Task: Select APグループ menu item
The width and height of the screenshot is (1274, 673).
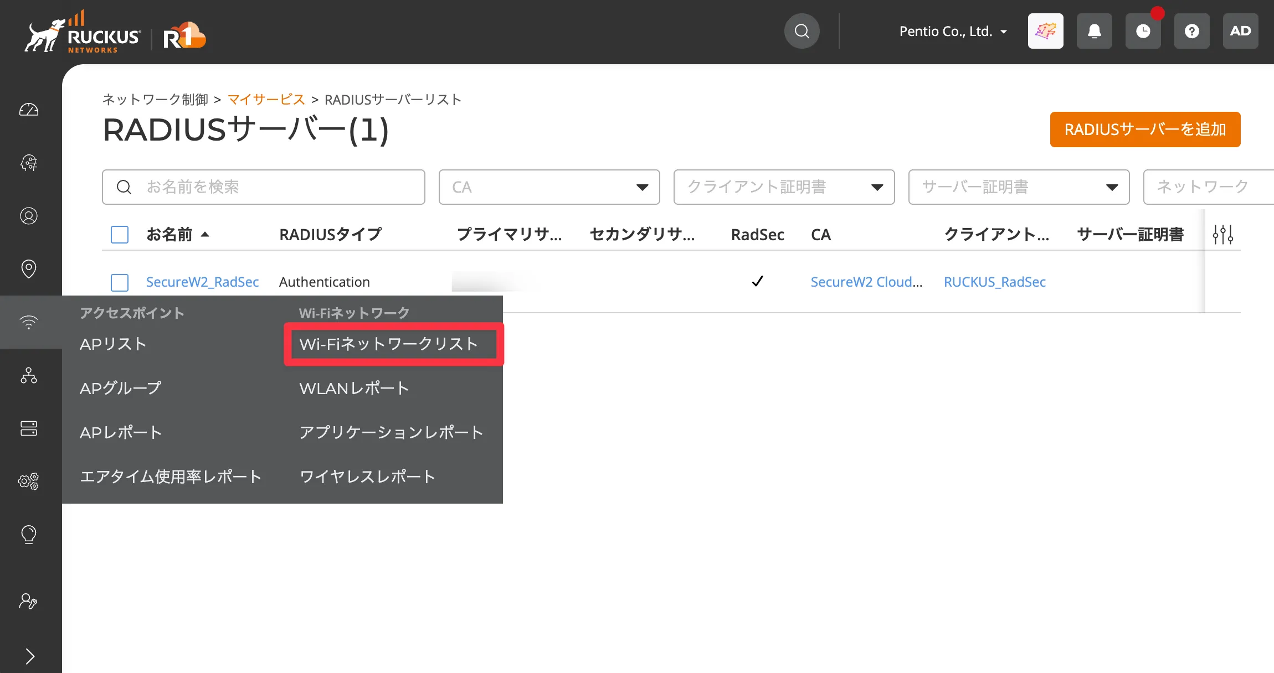Action: (x=121, y=389)
